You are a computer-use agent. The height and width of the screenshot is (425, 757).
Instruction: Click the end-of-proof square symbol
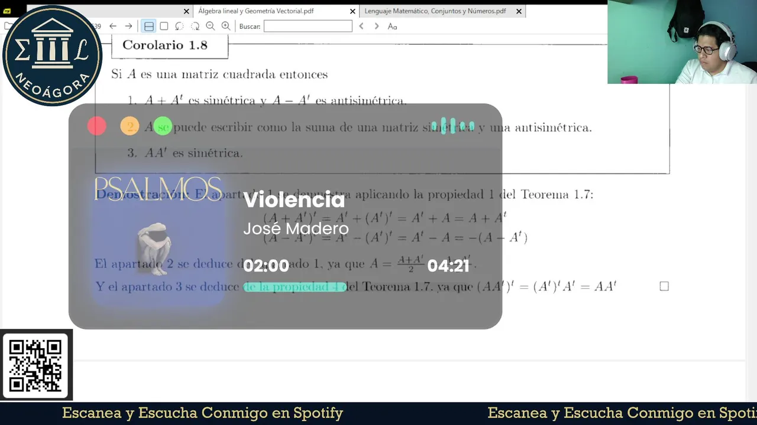pyautogui.click(x=664, y=286)
